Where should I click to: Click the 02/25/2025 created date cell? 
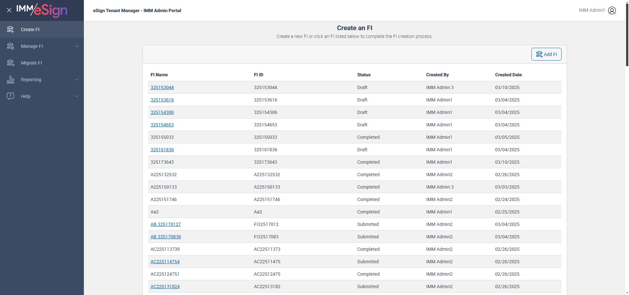[507, 212]
